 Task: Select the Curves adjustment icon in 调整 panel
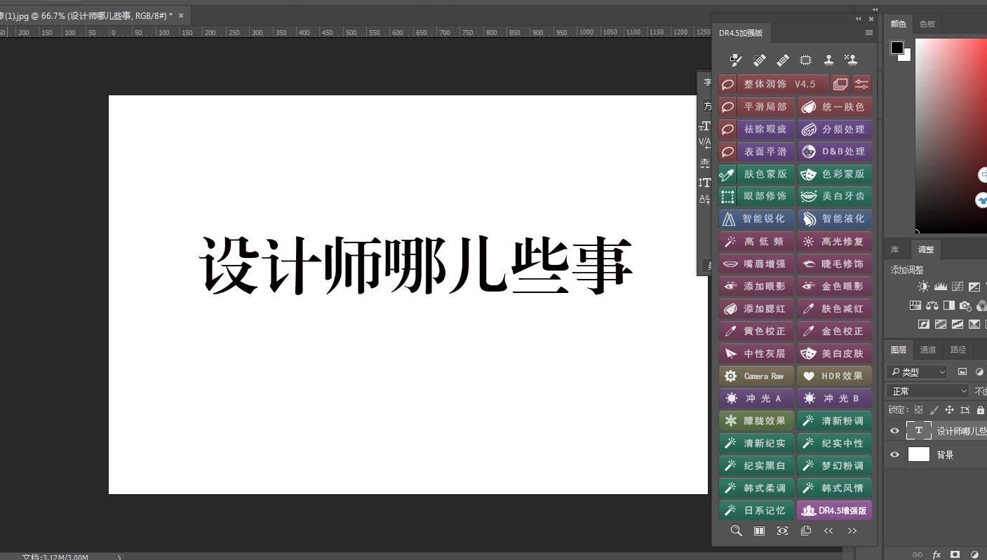tap(957, 286)
